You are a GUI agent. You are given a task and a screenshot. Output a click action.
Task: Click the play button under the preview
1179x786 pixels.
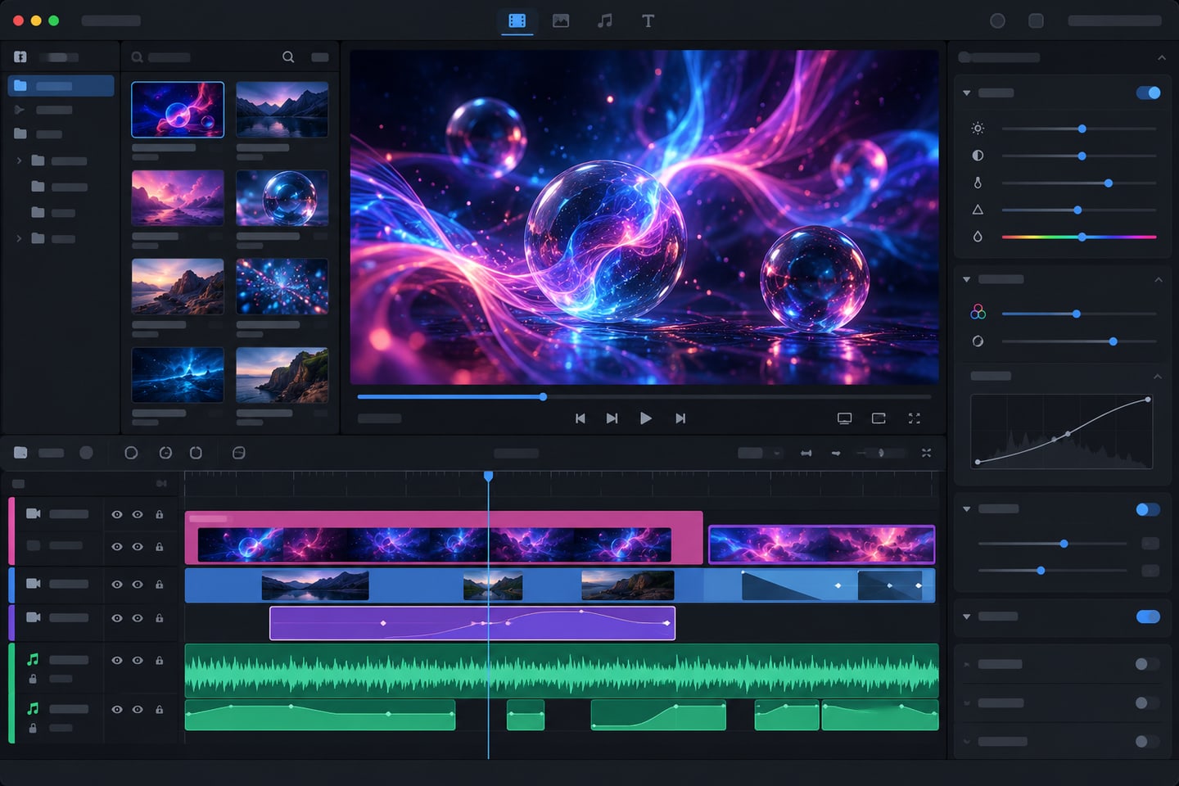(x=646, y=418)
